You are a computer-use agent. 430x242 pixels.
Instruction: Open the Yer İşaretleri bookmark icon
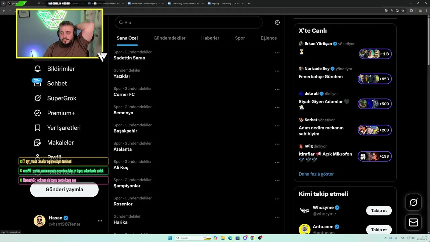pos(38,128)
